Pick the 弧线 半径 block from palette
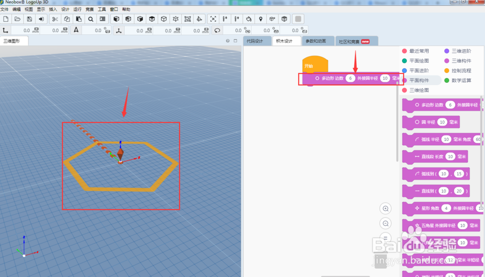The height and width of the screenshot is (277, 485). point(443,139)
